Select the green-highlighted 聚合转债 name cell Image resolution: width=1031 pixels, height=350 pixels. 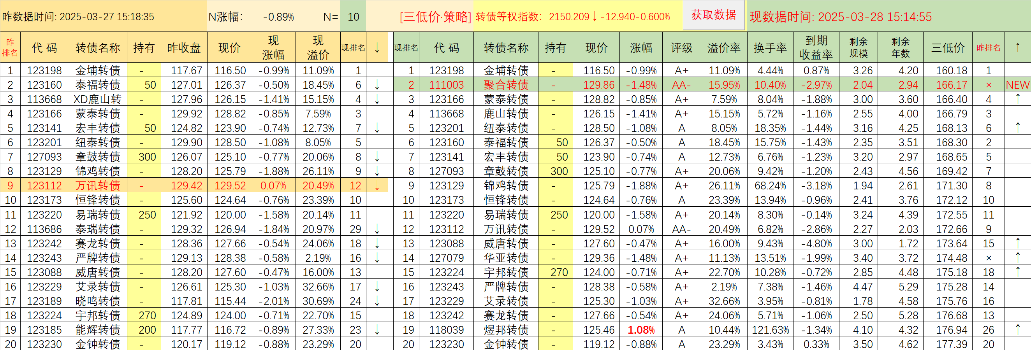click(506, 85)
